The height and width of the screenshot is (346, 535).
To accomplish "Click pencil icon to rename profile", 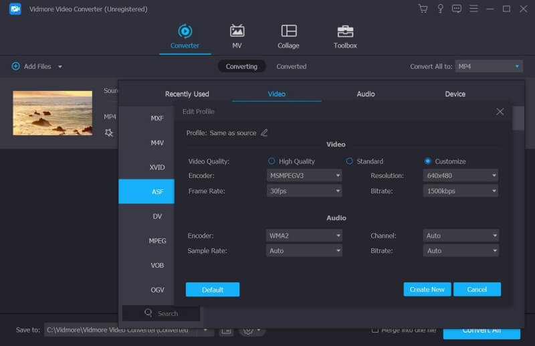I will 264,133.
